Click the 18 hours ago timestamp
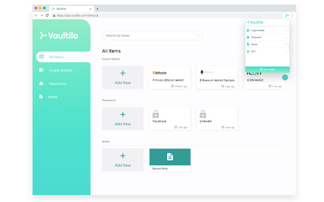 tap(179, 86)
